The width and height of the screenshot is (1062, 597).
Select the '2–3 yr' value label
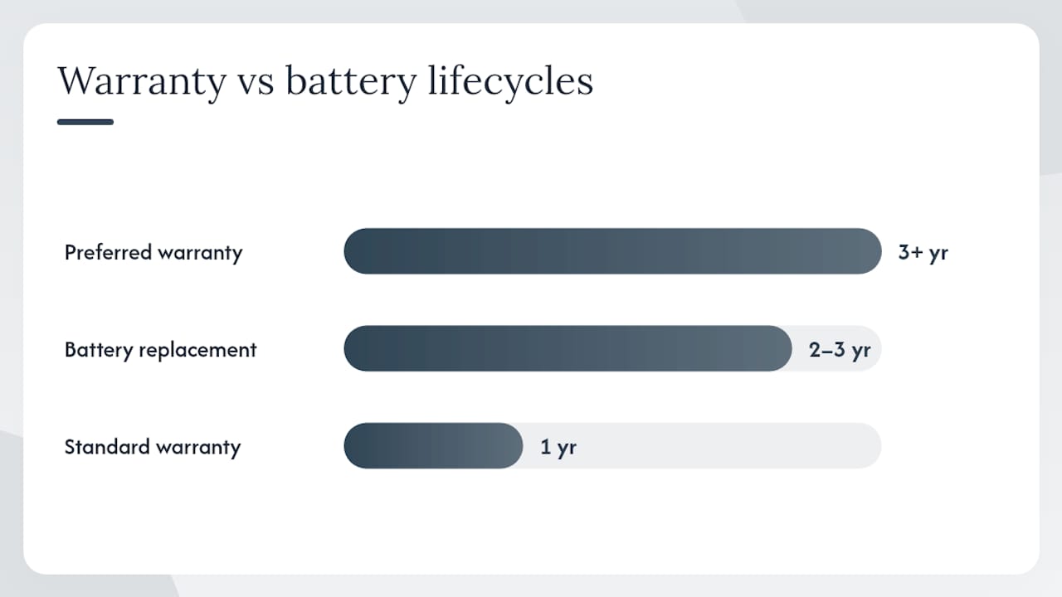tap(840, 349)
